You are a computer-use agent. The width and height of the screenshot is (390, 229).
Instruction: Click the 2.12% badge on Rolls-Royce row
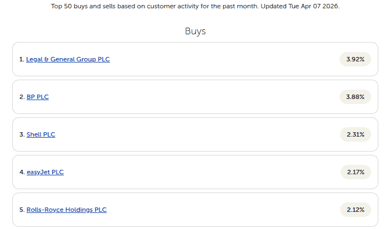[356, 210]
